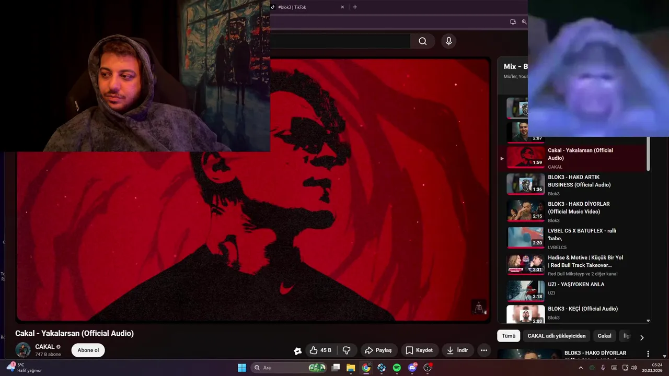Open the new tab plus button
Screen dimensions: 669x376
(x=355, y=7)
